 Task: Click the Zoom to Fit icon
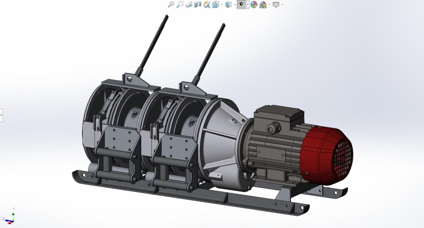point(171,5)
